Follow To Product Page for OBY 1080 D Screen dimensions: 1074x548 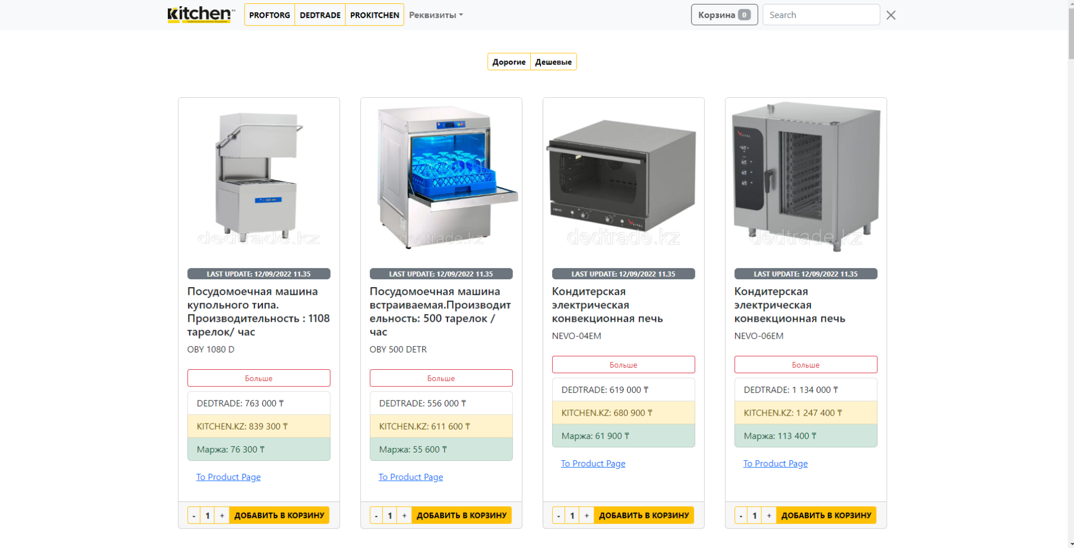click(228, 477)
